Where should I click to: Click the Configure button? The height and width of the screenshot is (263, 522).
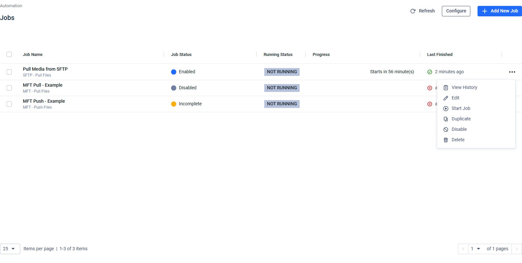(x=456, y=11)
